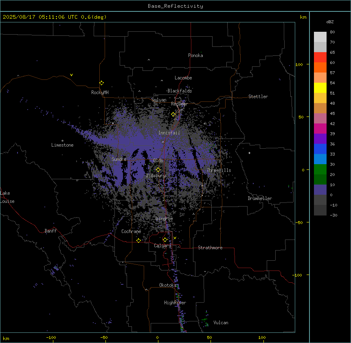This screenshot has width=351, height=343.
Task: Click the 42 value on the dBZ scale
Action: pos(332,123)
